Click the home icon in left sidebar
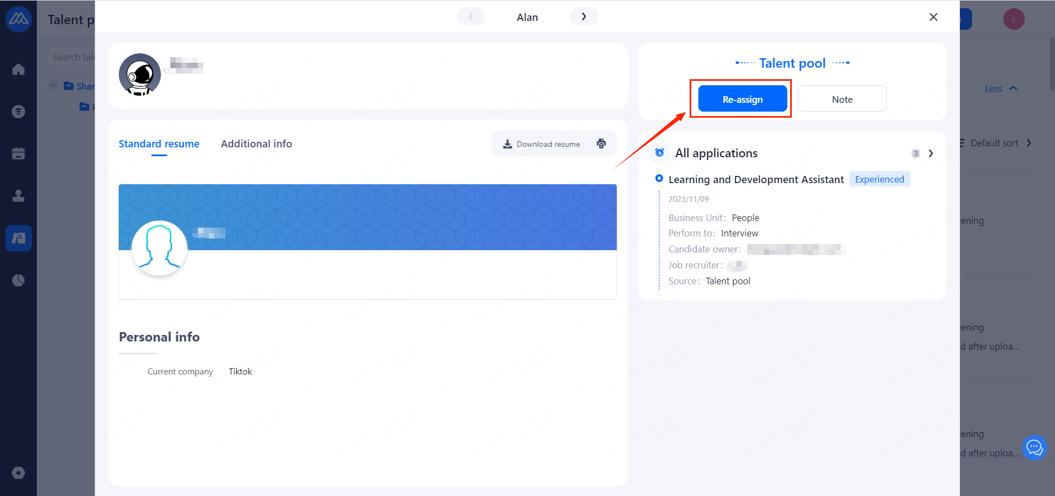 click(18, 69)
